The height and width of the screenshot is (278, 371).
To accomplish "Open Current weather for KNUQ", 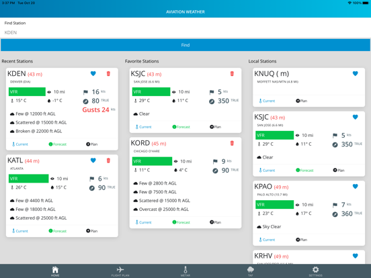I will 267,101.
